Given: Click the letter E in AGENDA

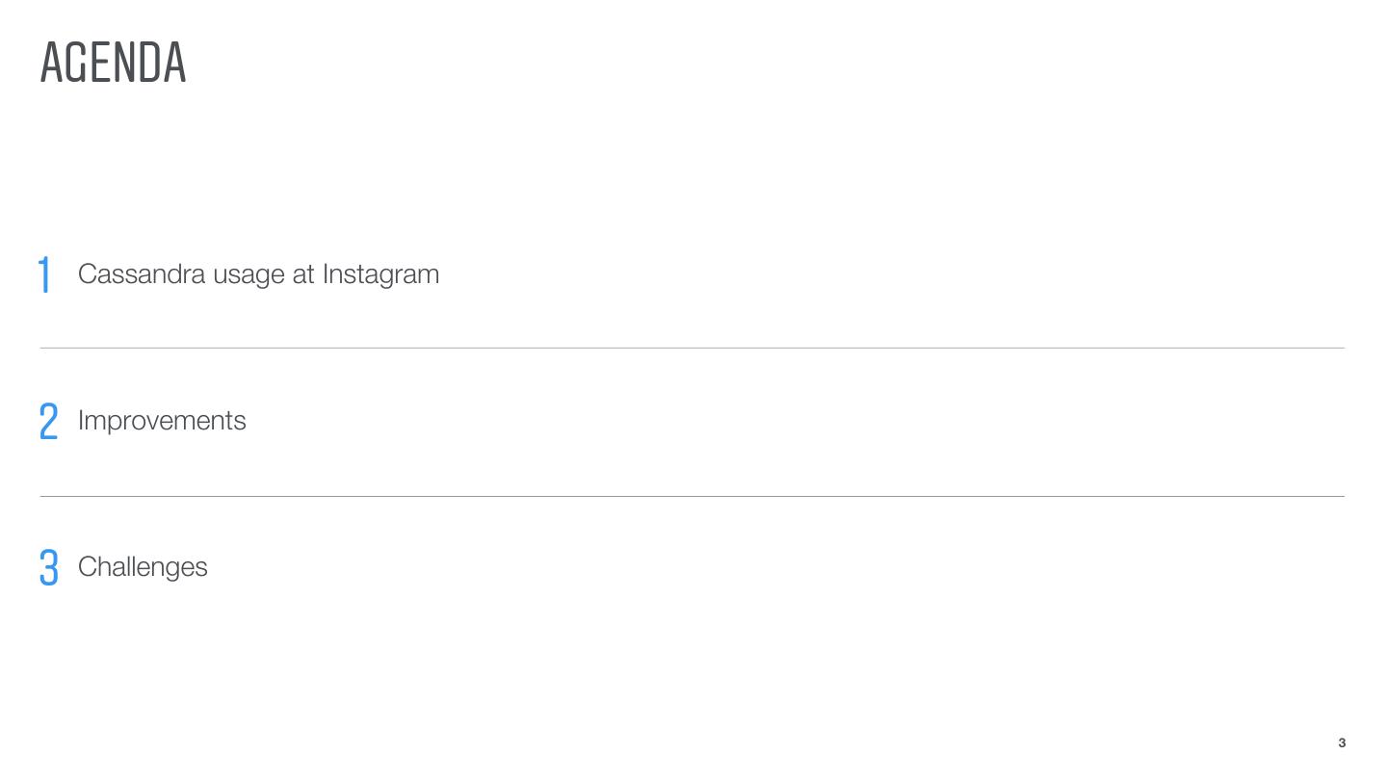Looking at the screenshot, I should click(x=98, y=64).
